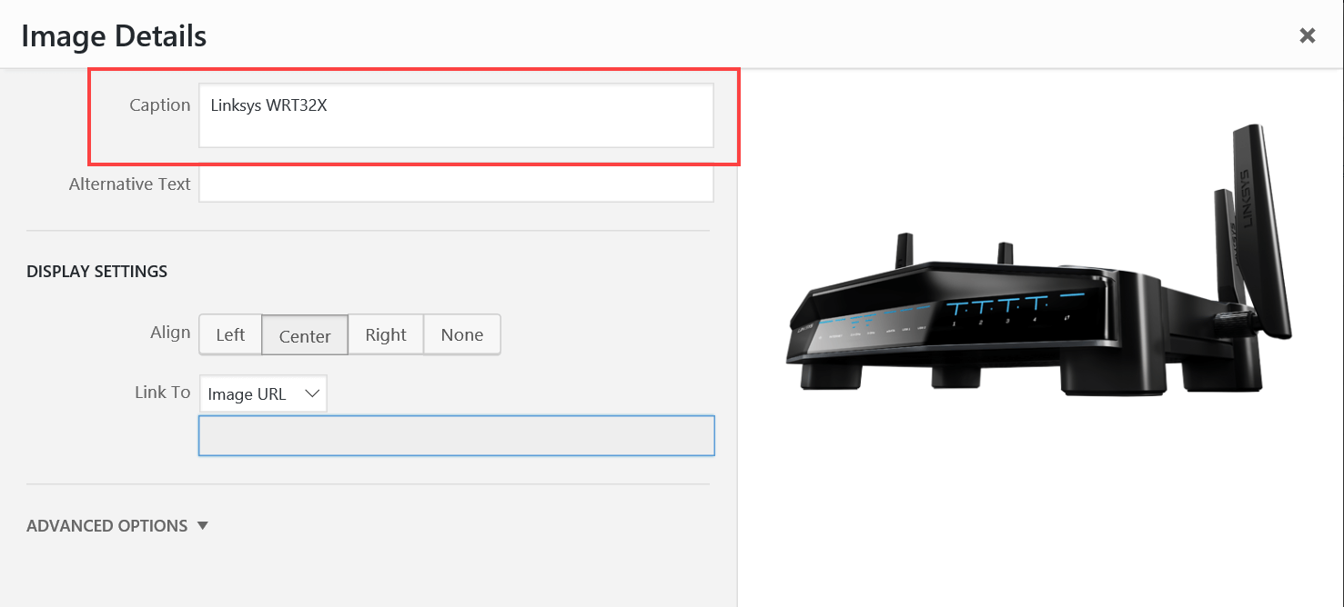This screenshot has width=1344, height=607.
Task: Align the image Left
Action: [x=230, y=334]
